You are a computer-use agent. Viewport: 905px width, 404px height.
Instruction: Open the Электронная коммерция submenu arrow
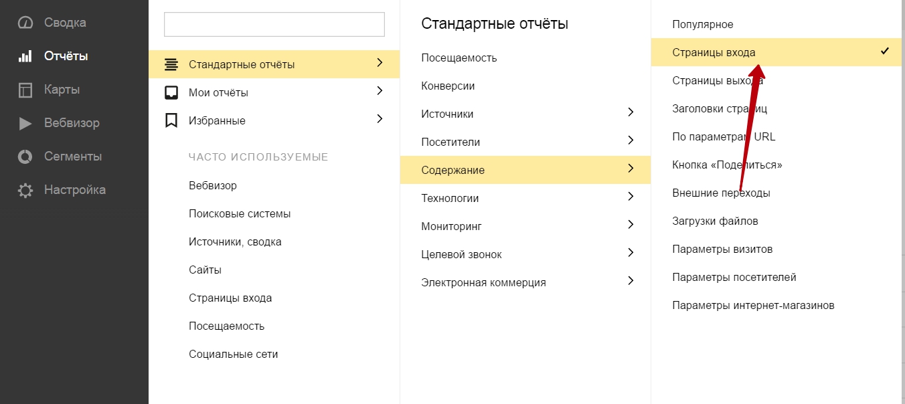[x=630, y=282]
